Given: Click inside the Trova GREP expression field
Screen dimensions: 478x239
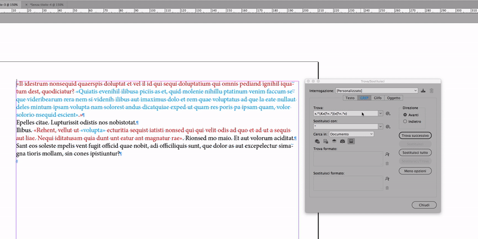Looking at the screenshot, I should point(346,113).
